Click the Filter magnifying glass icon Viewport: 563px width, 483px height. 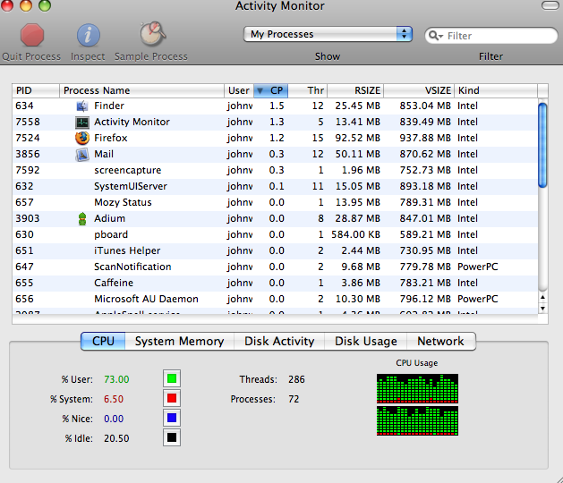coord(436,36)
